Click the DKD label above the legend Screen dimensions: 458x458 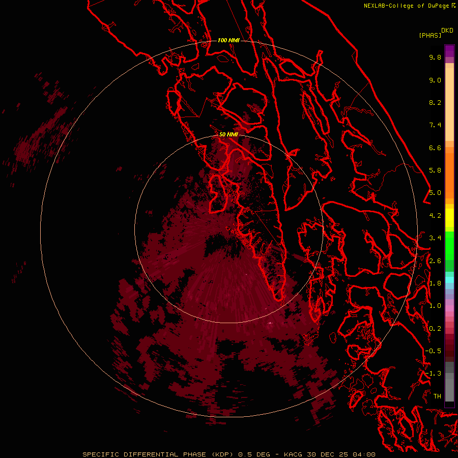pyautogui.click(x=447, y=31)
